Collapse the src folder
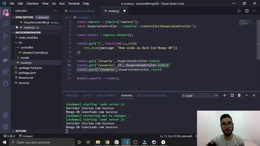The height and width of the screenshot is (146, 260). [19, 43]
